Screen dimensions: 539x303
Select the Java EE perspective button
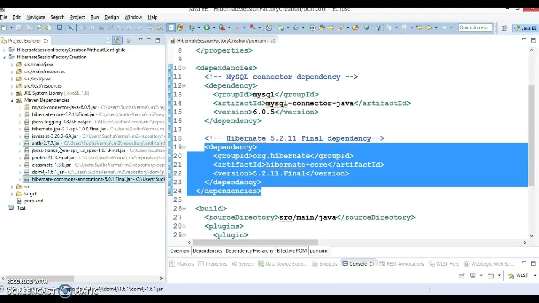click(525, 28)
